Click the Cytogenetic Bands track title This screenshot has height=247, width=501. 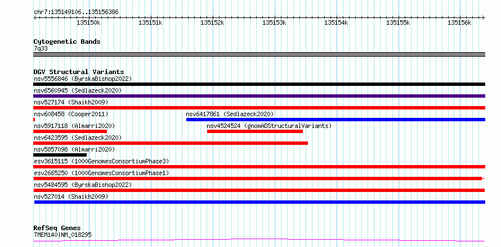coord(67,42)
